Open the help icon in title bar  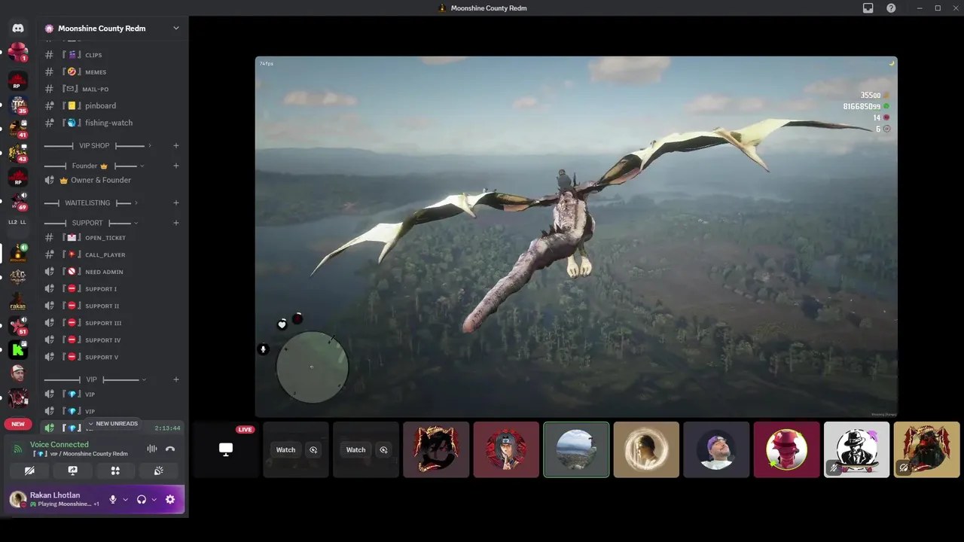point(891,8)
